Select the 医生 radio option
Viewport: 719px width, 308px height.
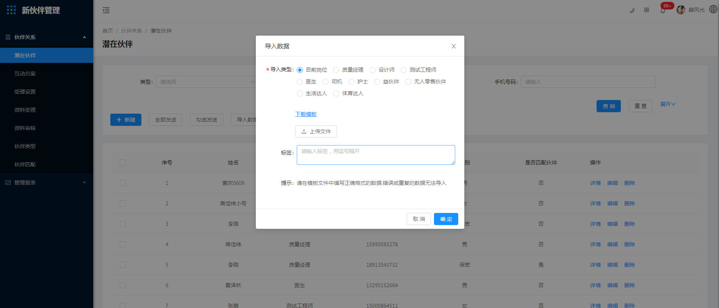coord(300,82)
